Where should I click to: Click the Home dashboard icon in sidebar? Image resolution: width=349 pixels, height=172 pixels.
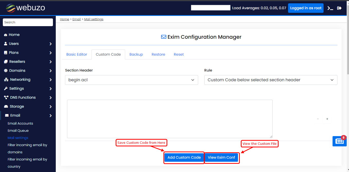tap(6, 35)
